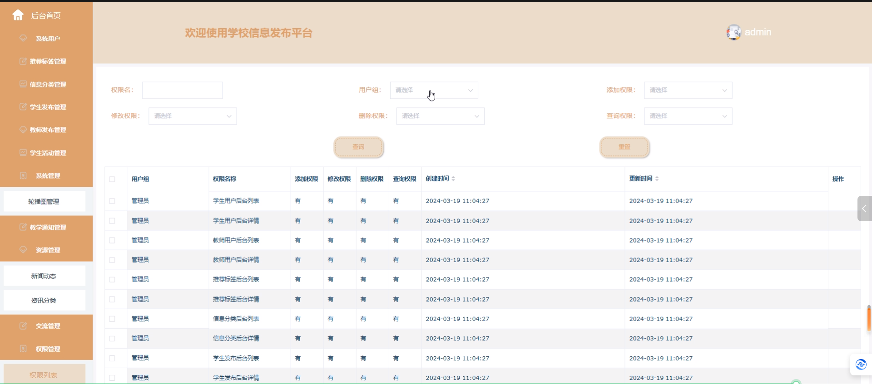Click the icon next to 系统用户
This screenshot has height=384, width=872.
click(23, 38)
